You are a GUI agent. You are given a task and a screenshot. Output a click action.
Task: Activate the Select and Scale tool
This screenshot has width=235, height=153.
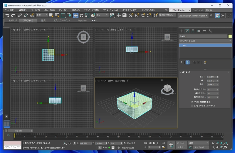point(87,15)
